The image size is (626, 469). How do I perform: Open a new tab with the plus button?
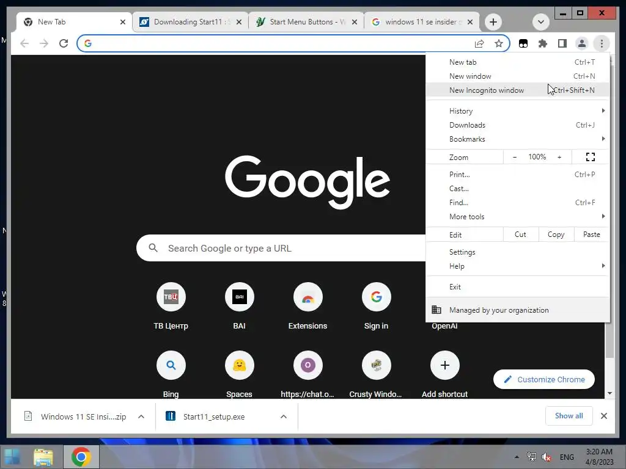tap(493, 22)
